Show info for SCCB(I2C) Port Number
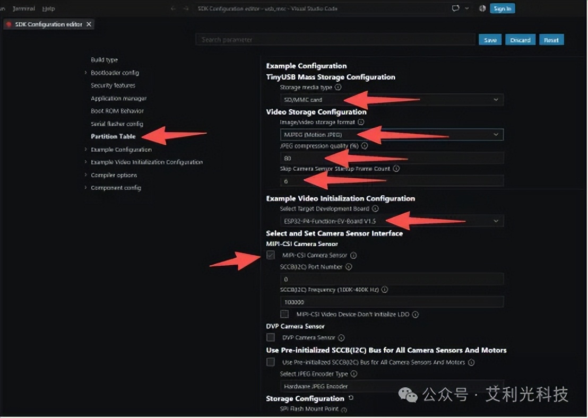 348,267
